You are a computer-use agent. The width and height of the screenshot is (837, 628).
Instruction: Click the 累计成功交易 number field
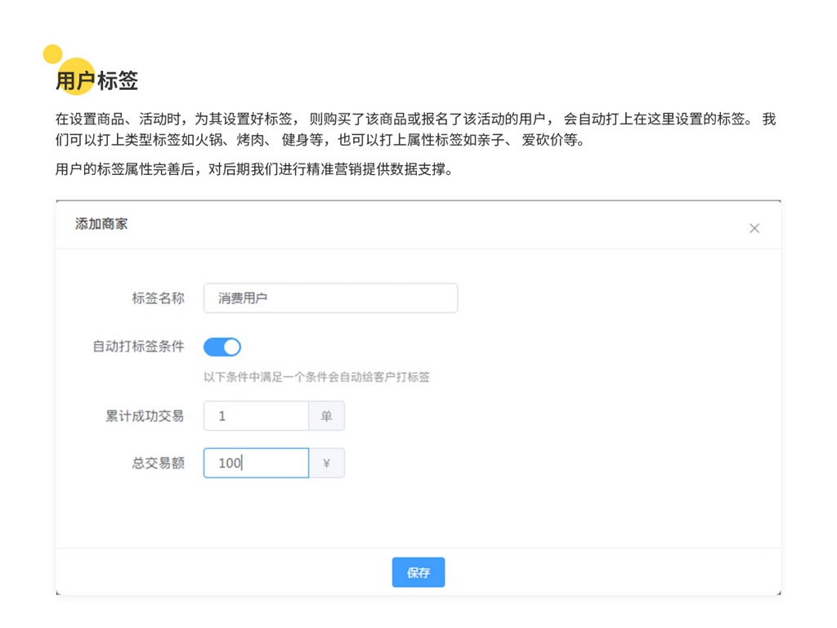(x=256, y=416)
